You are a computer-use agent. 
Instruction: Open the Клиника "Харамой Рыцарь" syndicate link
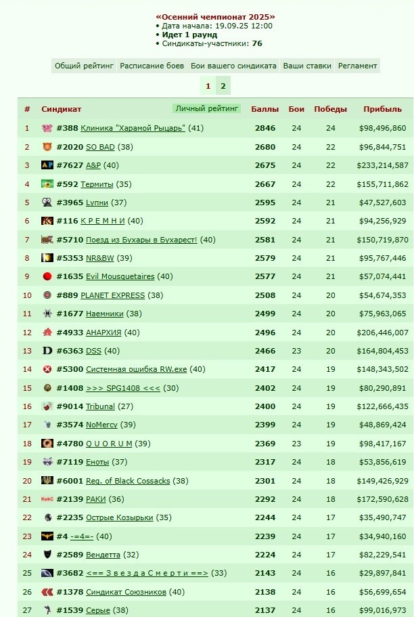[x=133, y=128]
